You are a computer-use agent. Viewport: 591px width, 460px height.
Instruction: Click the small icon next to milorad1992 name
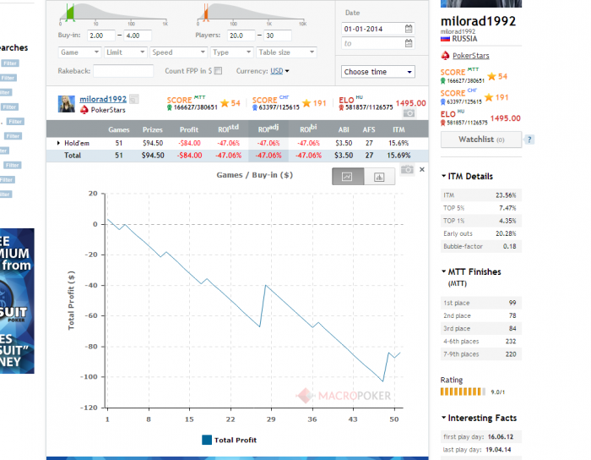(x=133, y=99)
